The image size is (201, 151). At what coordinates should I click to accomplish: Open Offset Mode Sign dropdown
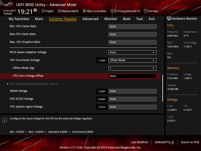132,68
